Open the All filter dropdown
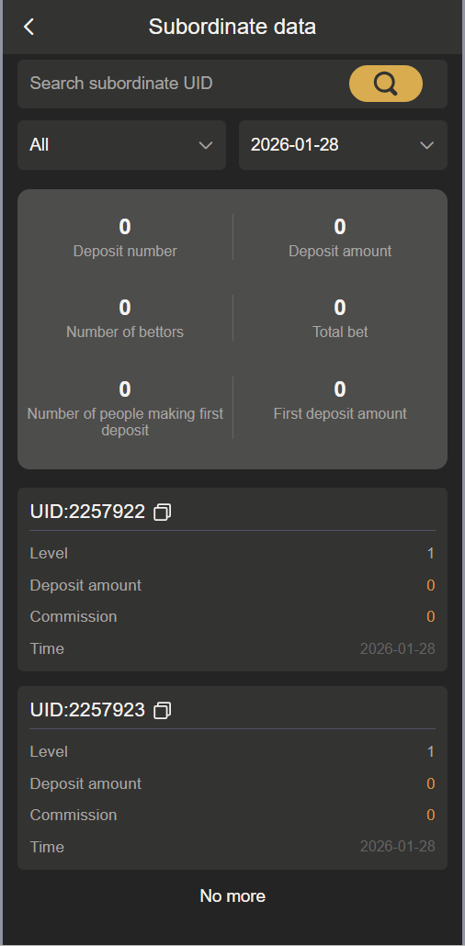This screenshot has width=465, height=946. (121, 145)
